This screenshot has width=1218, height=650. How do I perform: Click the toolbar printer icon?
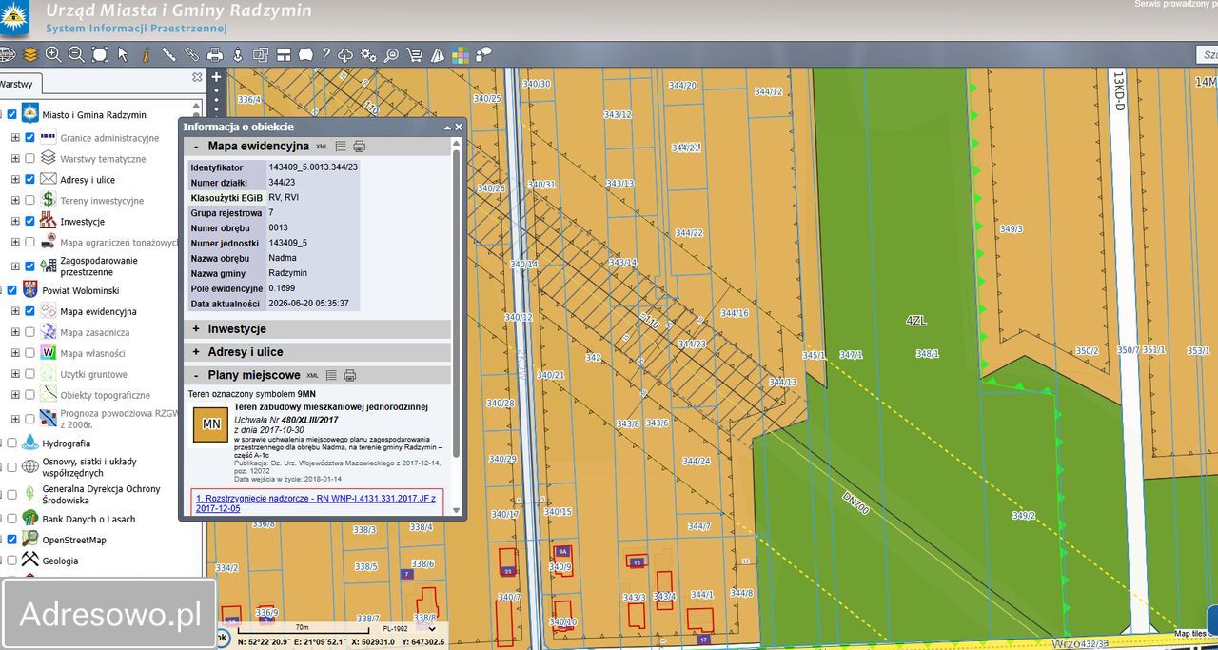click(215, 54)
